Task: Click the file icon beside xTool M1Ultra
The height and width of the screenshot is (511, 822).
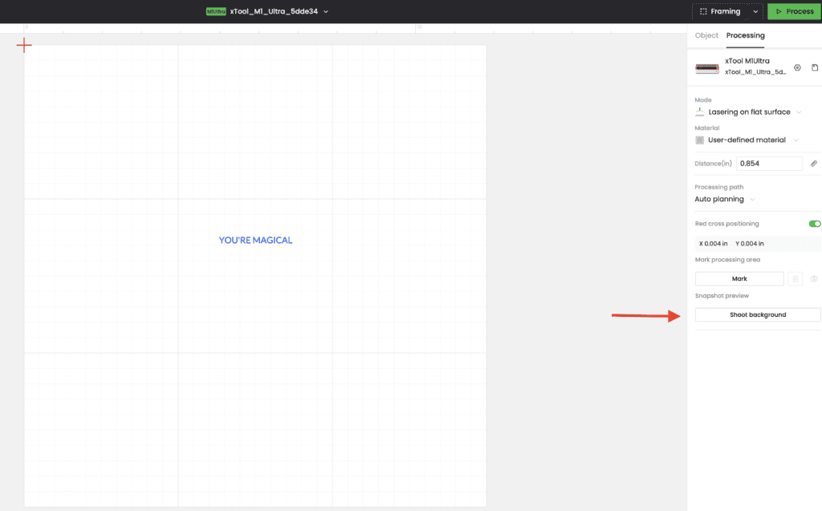Action: click(x=815, y=67)
